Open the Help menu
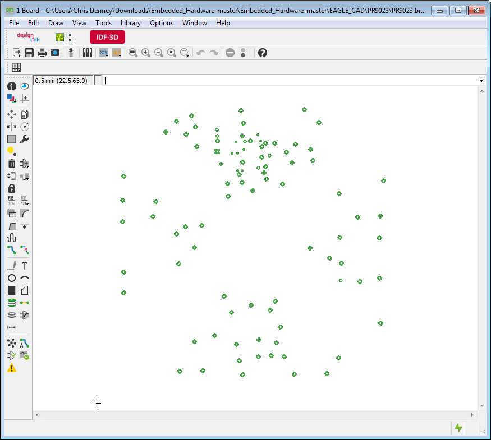The width and height of the screenshot is (491, 440). pyautogui.click(x=223, y=23)
